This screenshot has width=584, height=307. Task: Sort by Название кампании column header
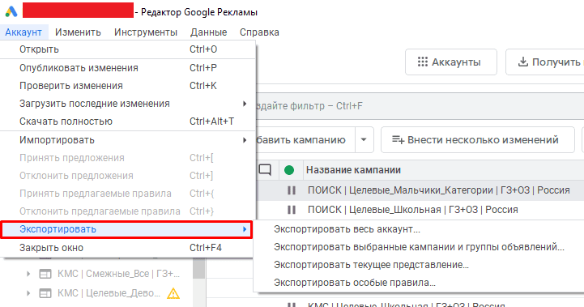pyautogui.click(x=353, y=170)
